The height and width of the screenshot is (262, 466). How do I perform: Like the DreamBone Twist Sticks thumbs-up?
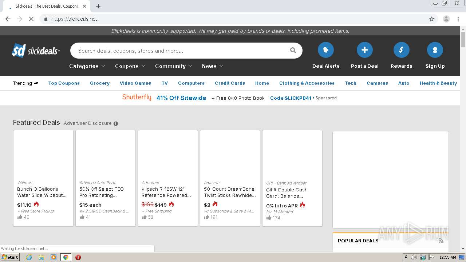pos(206,217)
